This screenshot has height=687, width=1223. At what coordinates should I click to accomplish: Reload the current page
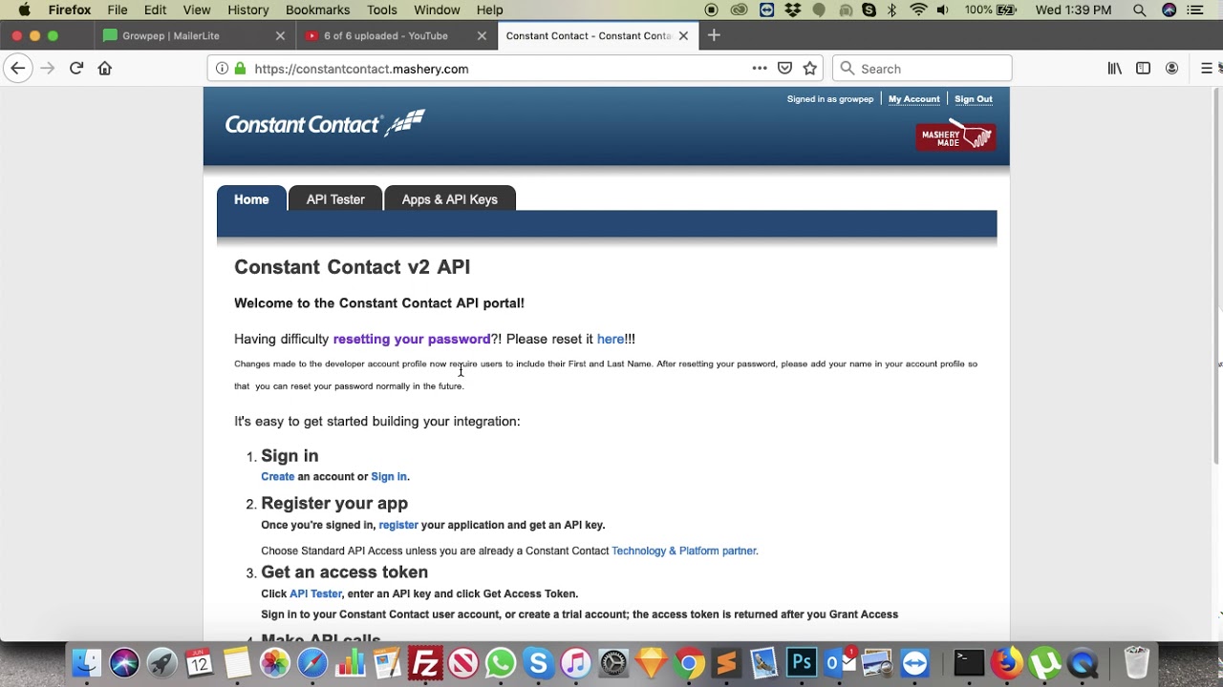click(x=76, y=69)
